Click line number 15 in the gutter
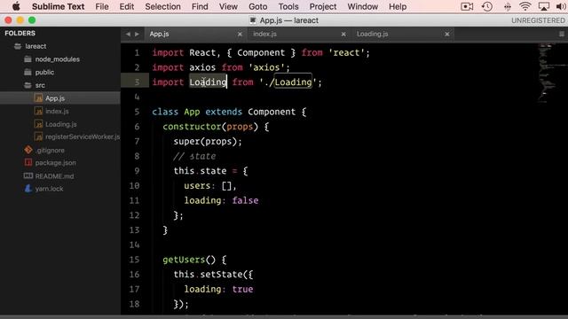 click(134, 260)
